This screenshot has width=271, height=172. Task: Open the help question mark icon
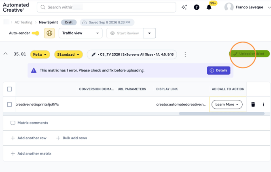pos(197,7)
